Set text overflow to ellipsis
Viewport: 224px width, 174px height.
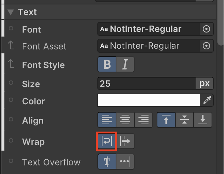(x=125, y=162)
